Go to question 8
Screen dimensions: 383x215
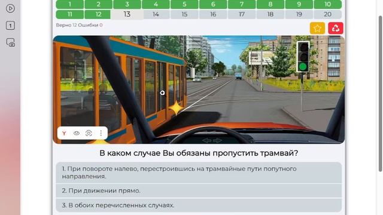coord(270,4)
